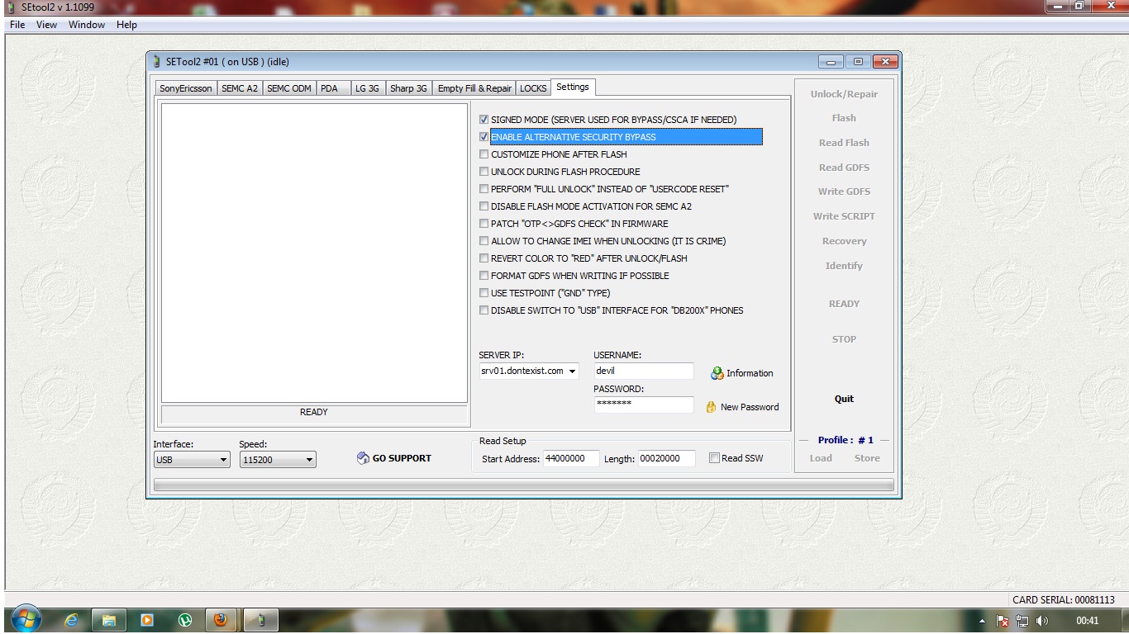1129x634 pixels.
Task: Toggle the Read SSW checkbox
Action: click(x=714, y=458)
